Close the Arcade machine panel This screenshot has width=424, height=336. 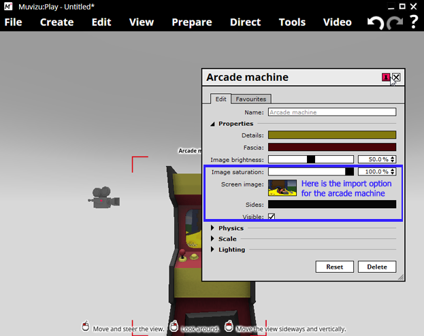[396, 78]
